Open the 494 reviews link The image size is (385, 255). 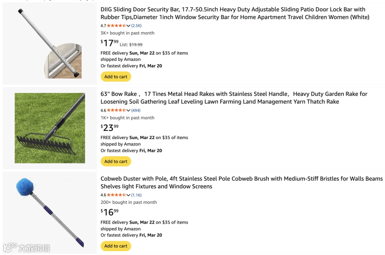(x=136, y=111)
